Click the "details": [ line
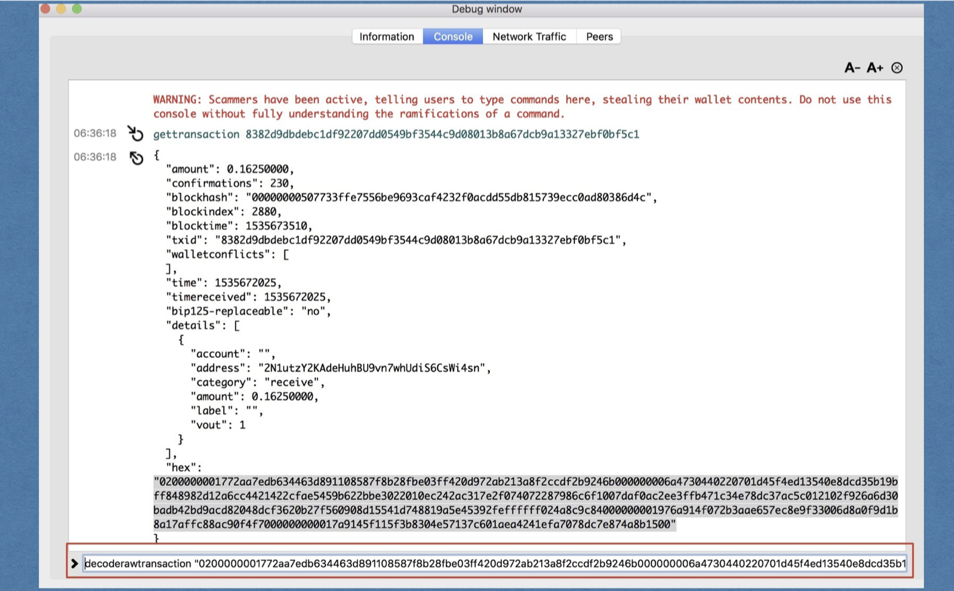Viewport: 954px width, 591px height. pyautogui.click(x=203, y=325)
